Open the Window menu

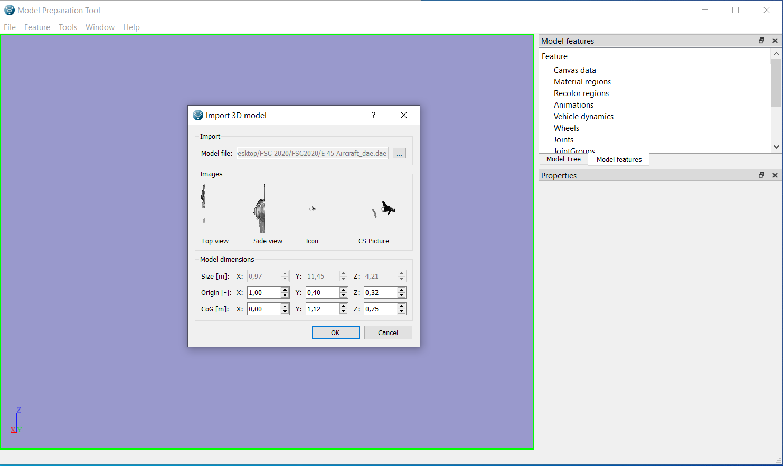pyautogui.click(x=100, y=27)
